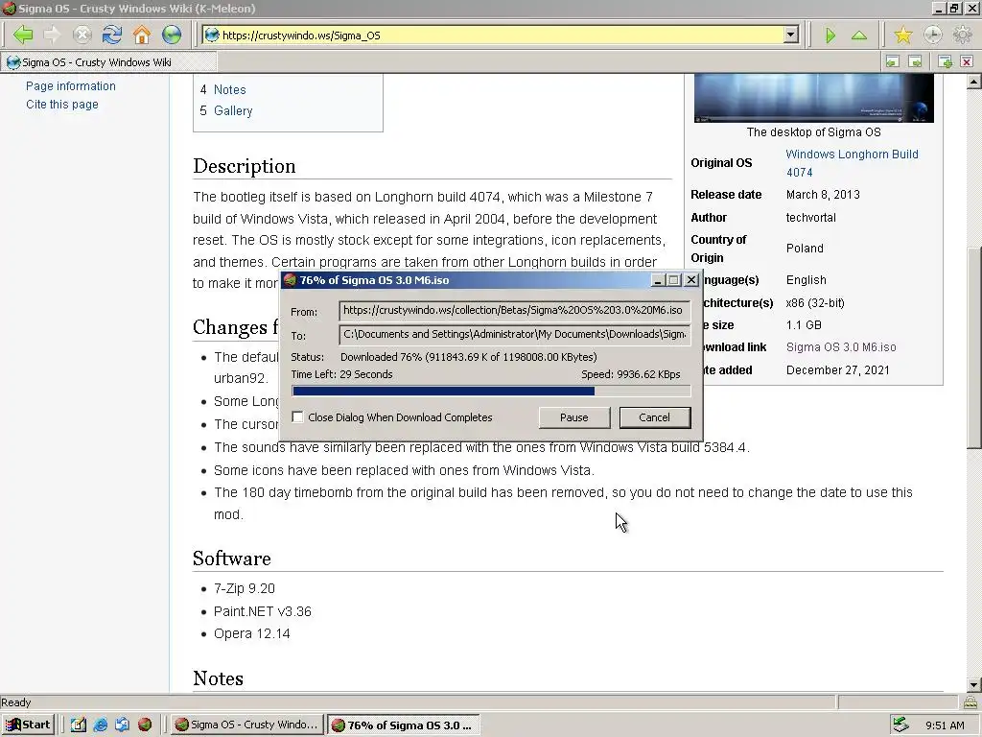Close the tab with the red X icon
Viewport: 982px width, 737px height.
tap(967, 61)
